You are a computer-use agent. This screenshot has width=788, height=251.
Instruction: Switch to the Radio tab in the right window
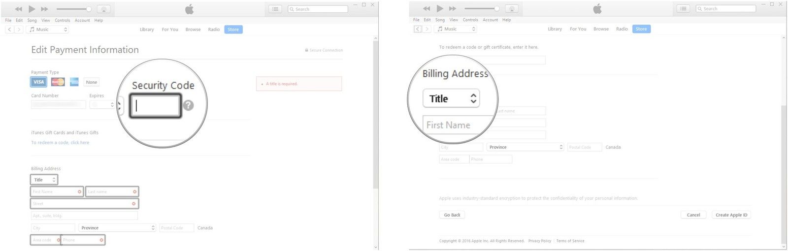[x=622, y=29]
